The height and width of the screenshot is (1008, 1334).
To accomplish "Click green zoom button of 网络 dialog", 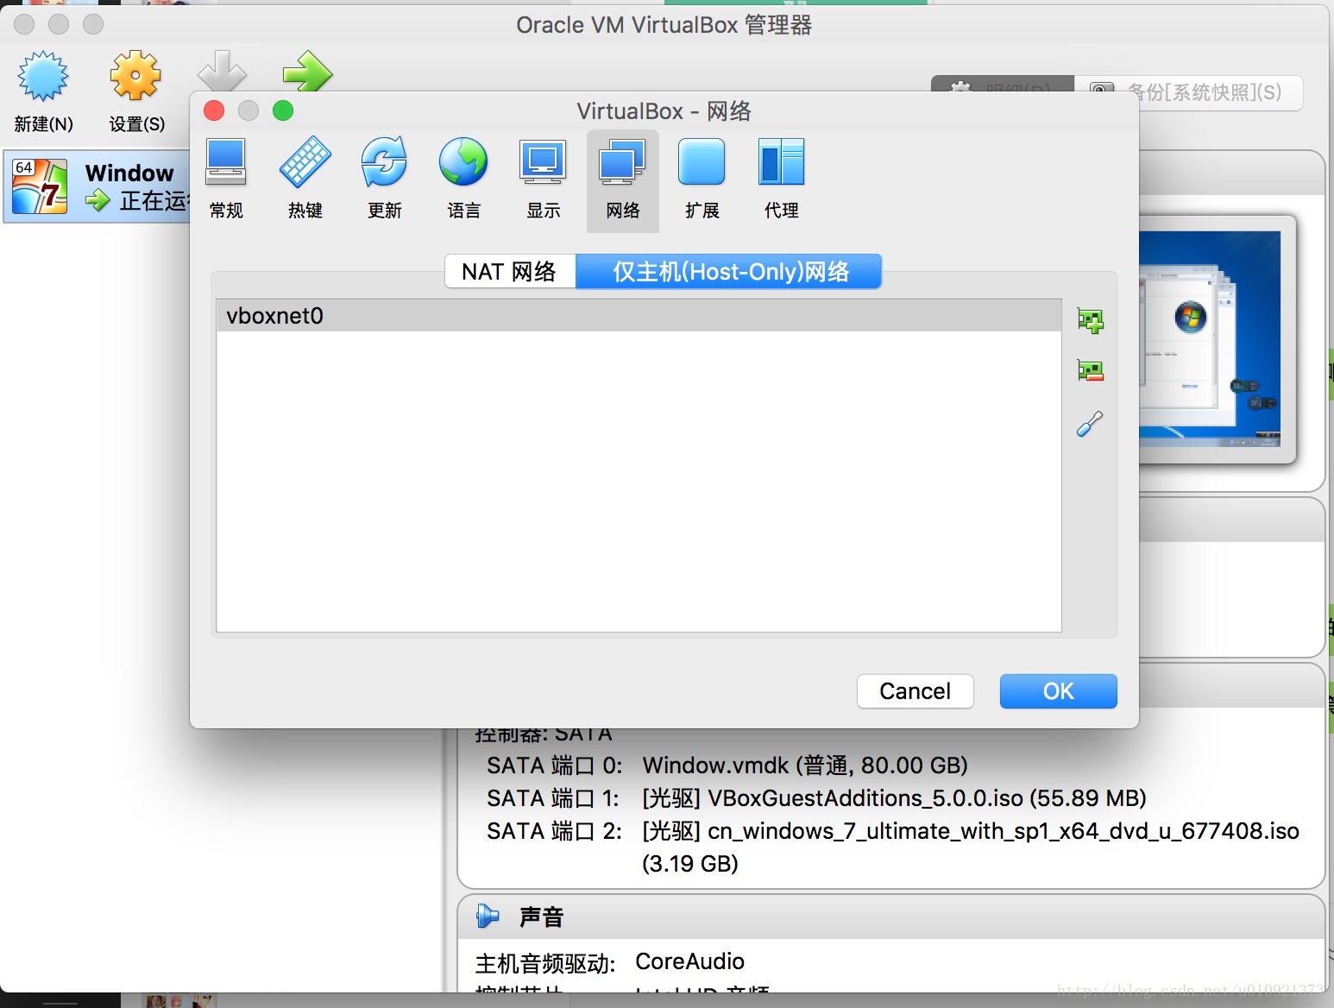I will click(283, 110).
